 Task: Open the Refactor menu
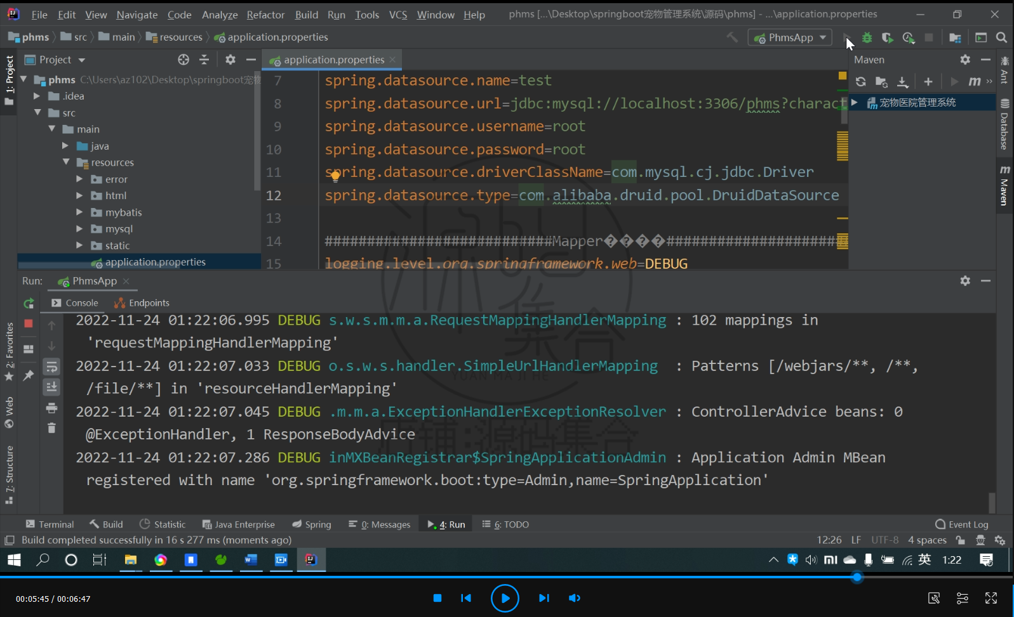[x=265, y=15]
